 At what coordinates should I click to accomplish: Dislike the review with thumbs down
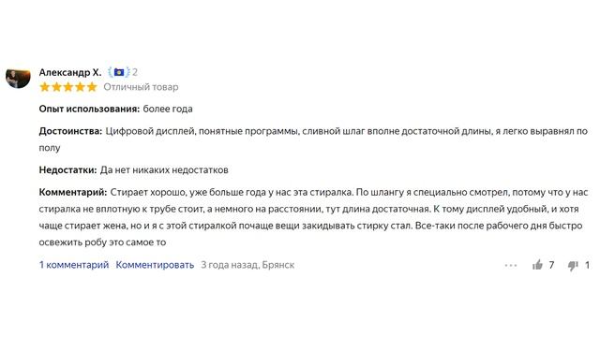tap(573, 265)
